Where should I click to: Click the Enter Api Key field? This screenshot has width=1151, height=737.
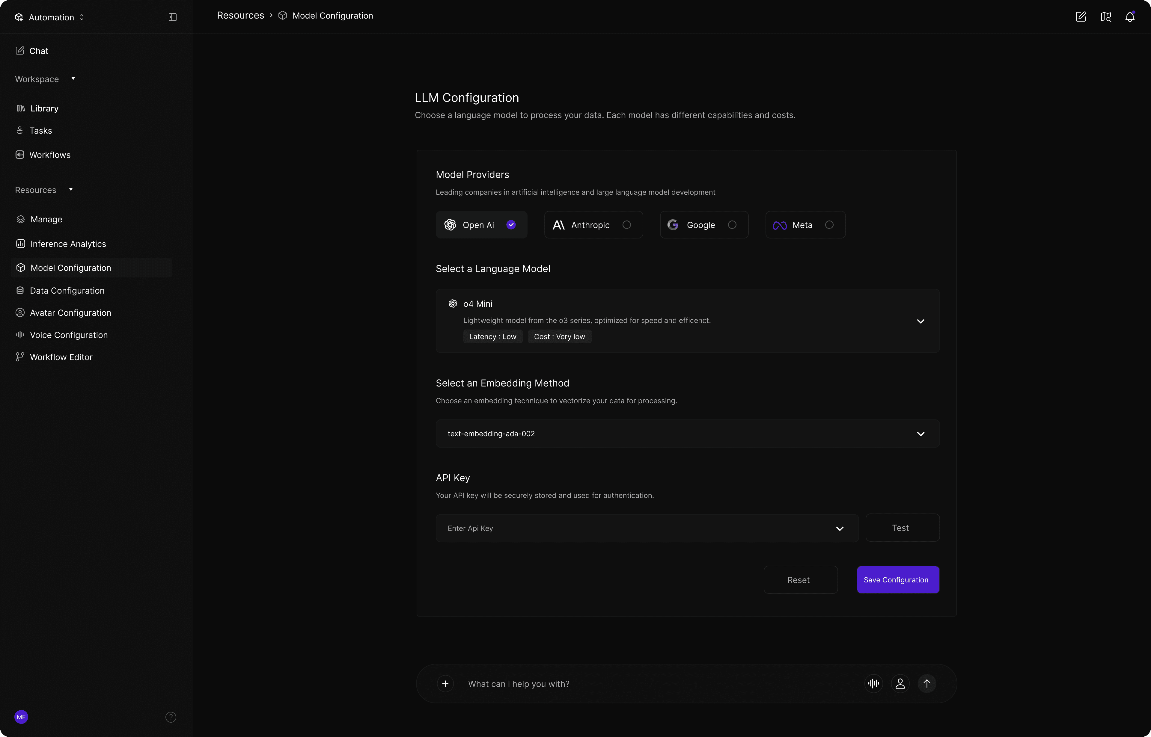click(x=637, y=528)
